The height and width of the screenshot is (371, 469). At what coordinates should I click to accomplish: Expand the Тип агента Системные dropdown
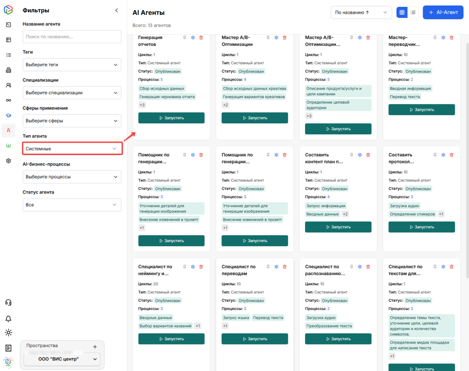pyautogui.click(x=72, y=149)
